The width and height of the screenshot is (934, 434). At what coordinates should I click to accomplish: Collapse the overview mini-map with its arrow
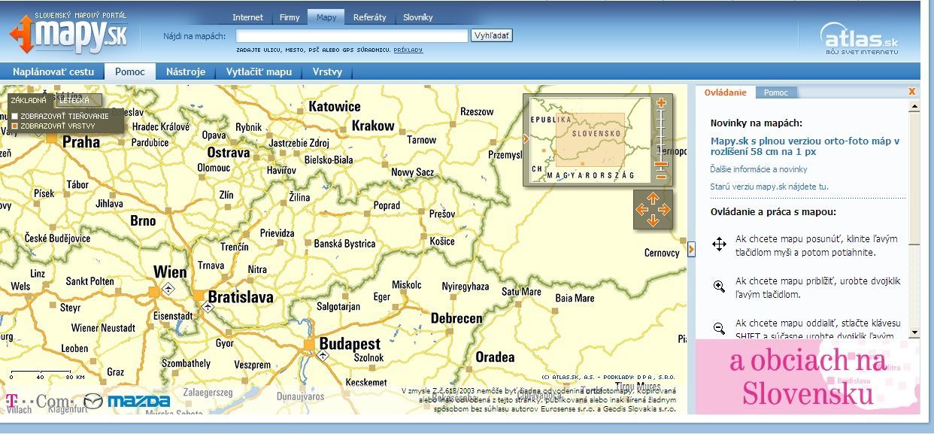(x=526, y=139)
